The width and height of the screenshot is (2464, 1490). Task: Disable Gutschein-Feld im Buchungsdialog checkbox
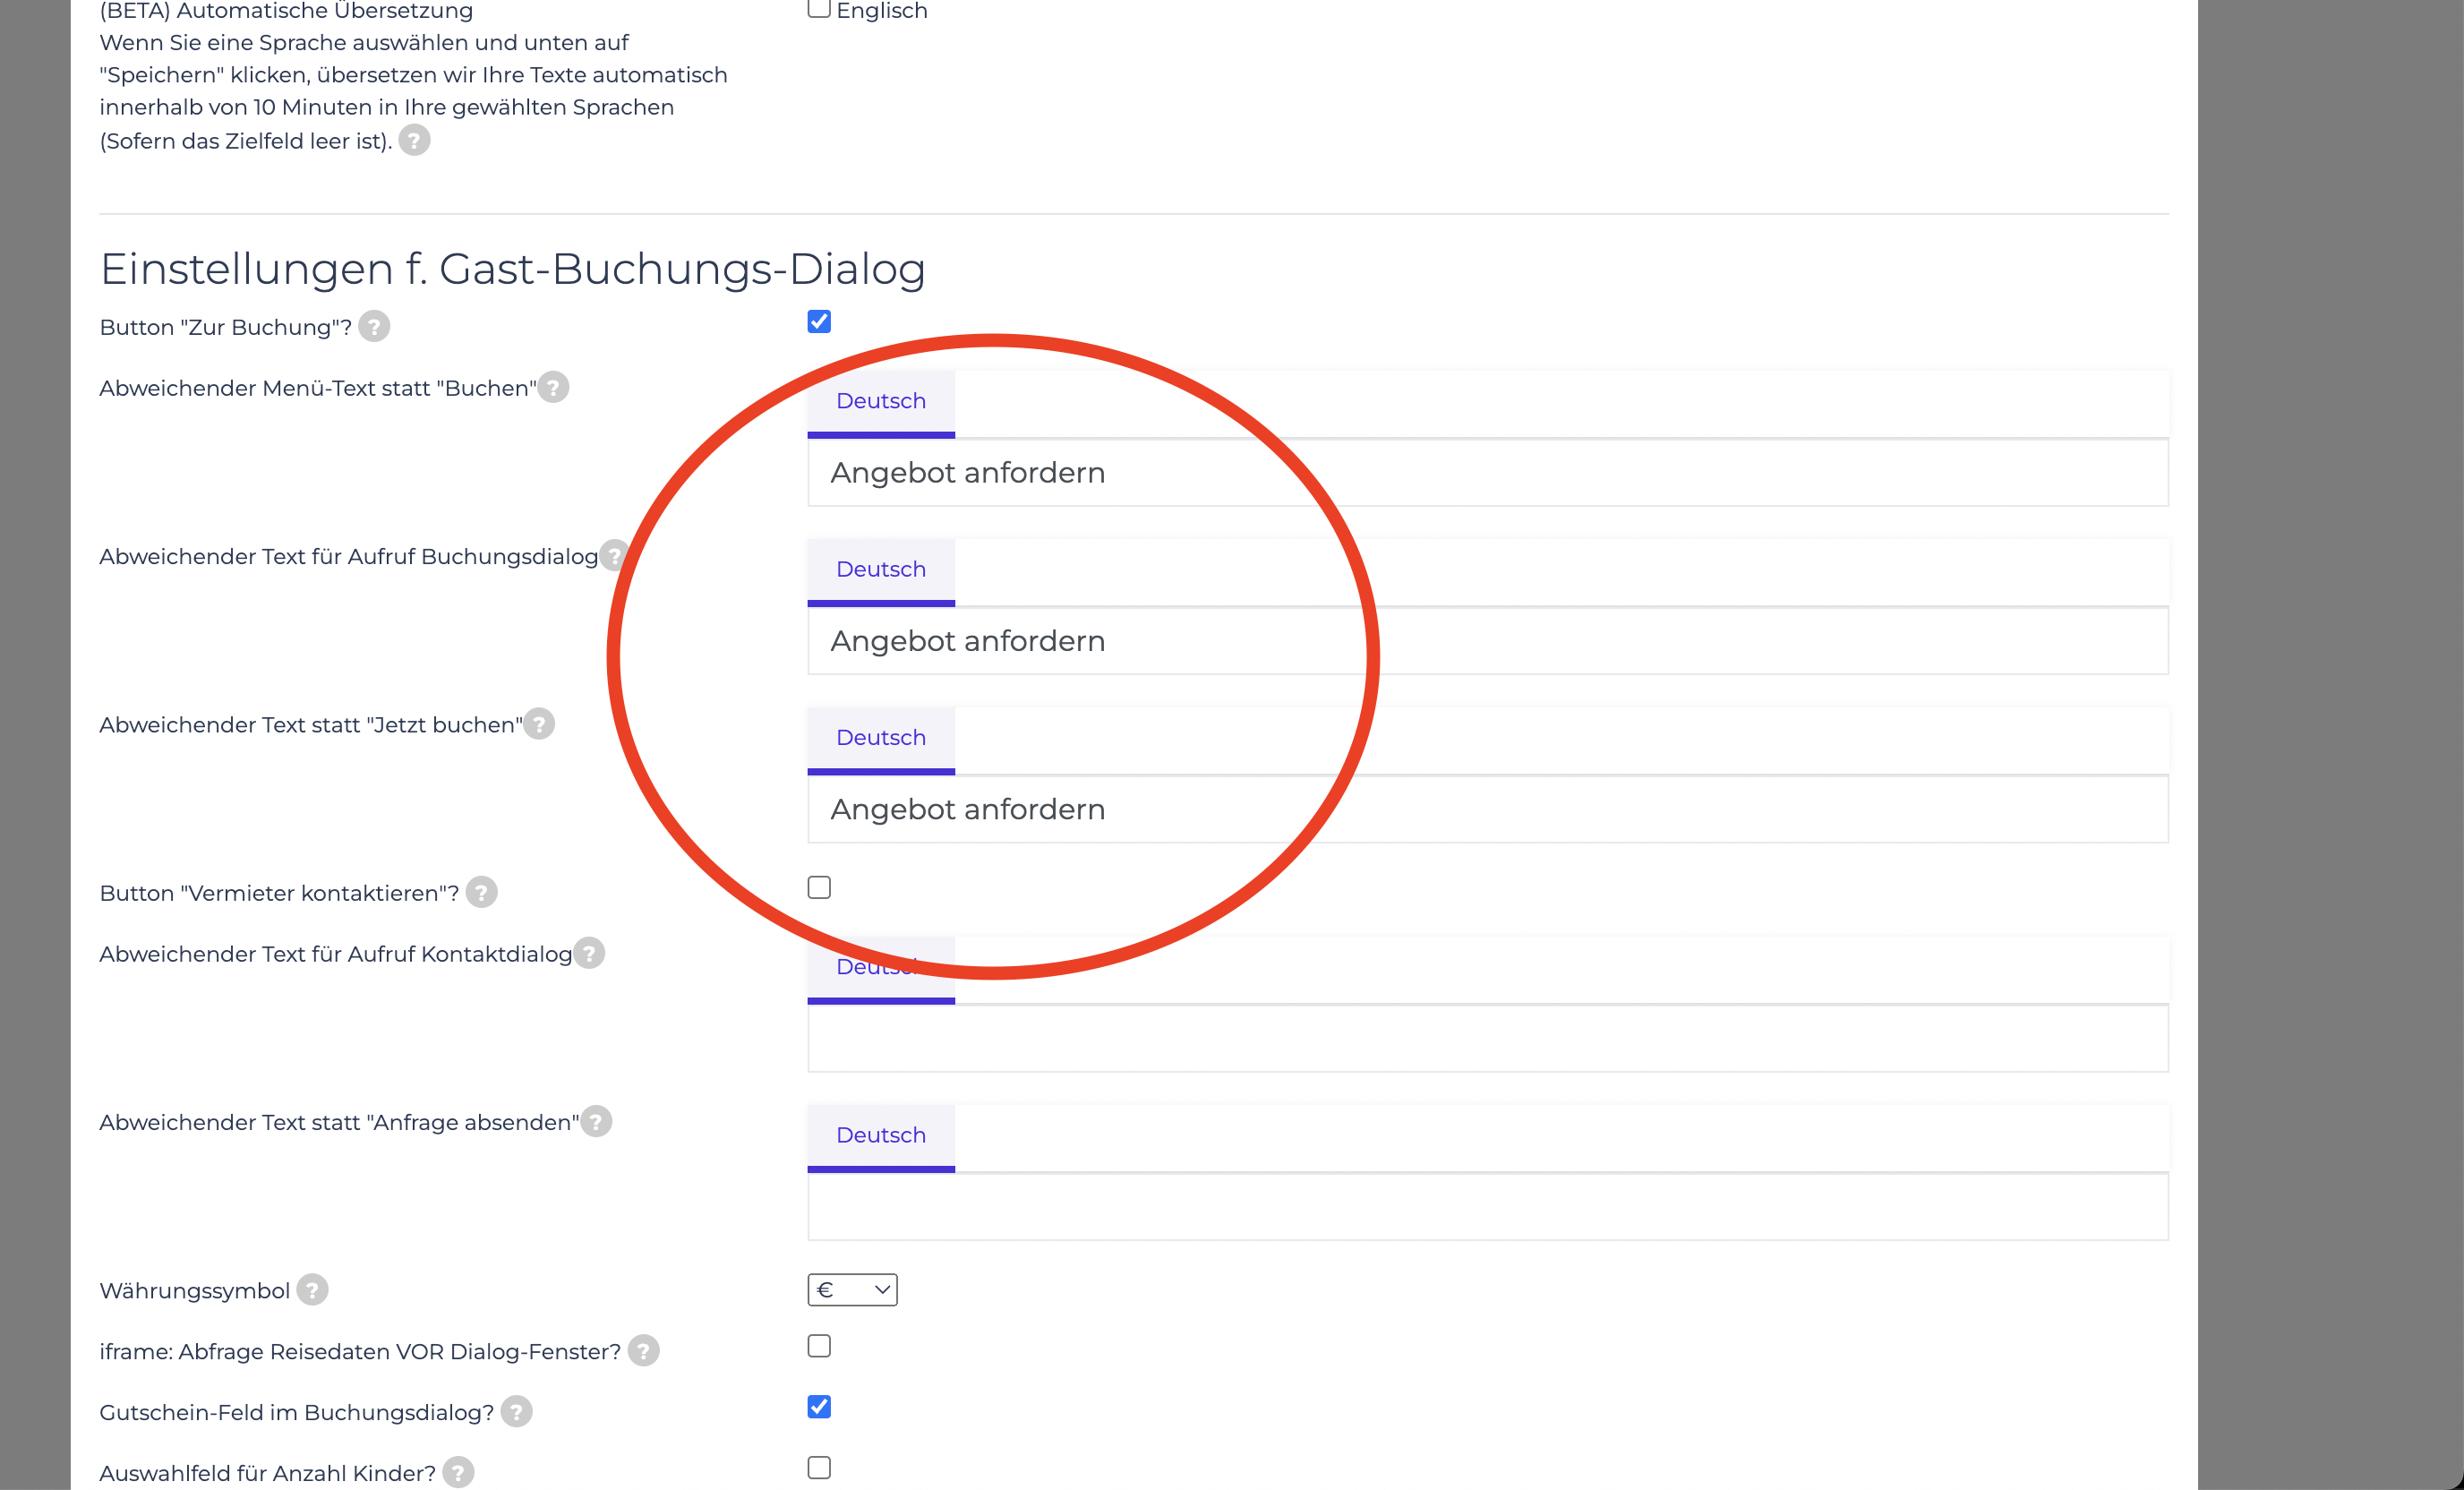(x=819, y=1407)
